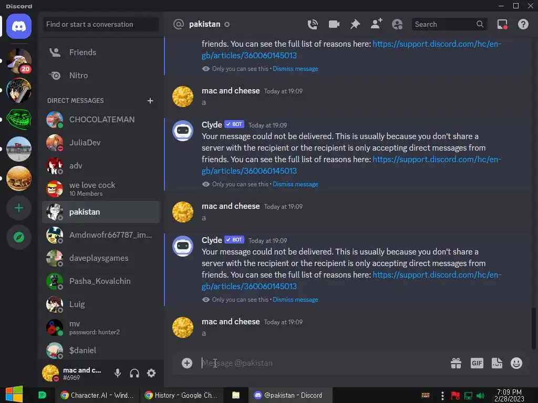Click pakistan name in chat header
Screen dimensions: 538x403
[x=204, y=24]
